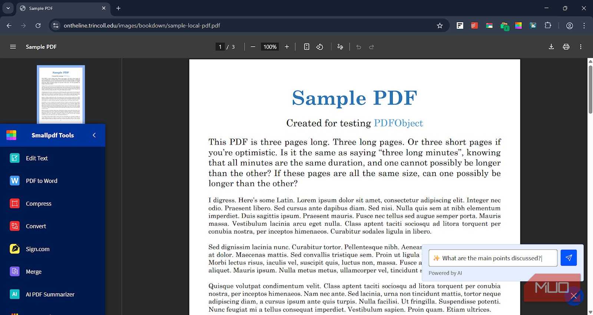This screenshot has height=315, width=593.
Task: Open the Chrome profile icon
Action: pyautogui.click(x=570, y=26)
